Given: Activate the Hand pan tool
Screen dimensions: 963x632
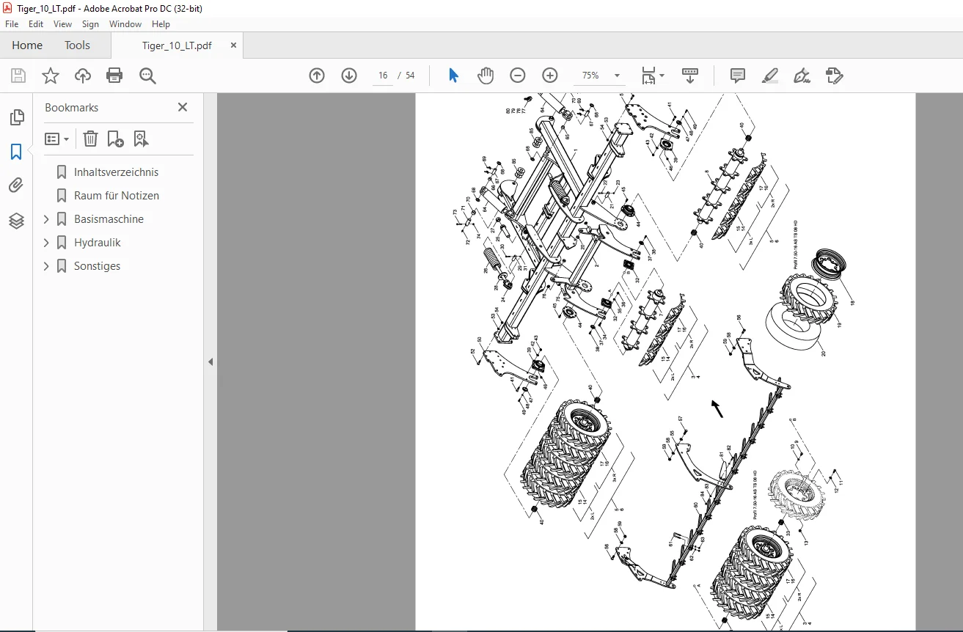Looking at the screenshot, I should coord(486,76).
